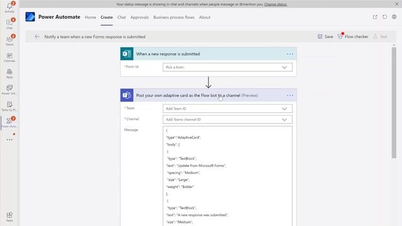
Task: Open the About tab
Action: tap(205, 17)
